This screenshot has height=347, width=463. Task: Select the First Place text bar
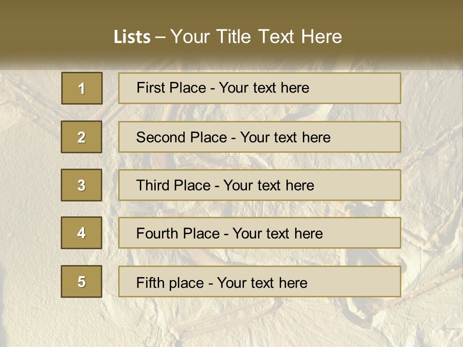point(259,88)
